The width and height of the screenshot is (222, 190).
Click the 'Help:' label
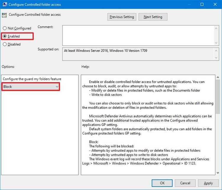(x=85, y=66)
